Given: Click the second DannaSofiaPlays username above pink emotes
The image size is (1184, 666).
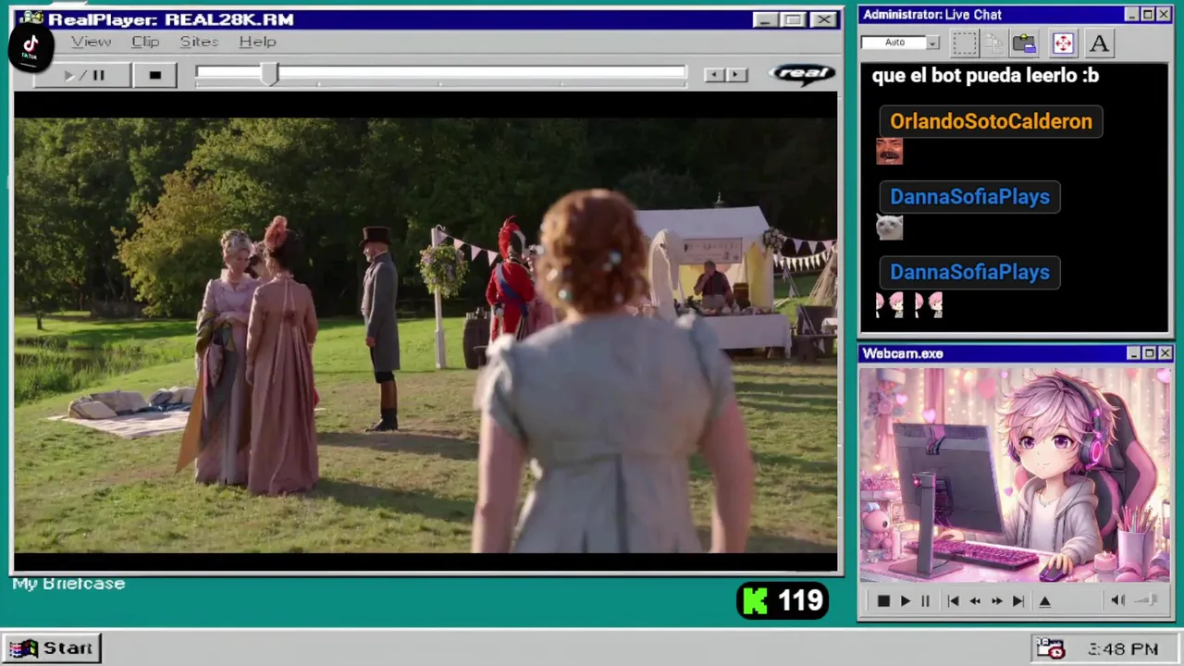Looking at the screenshot, I should tap(969, 272).
